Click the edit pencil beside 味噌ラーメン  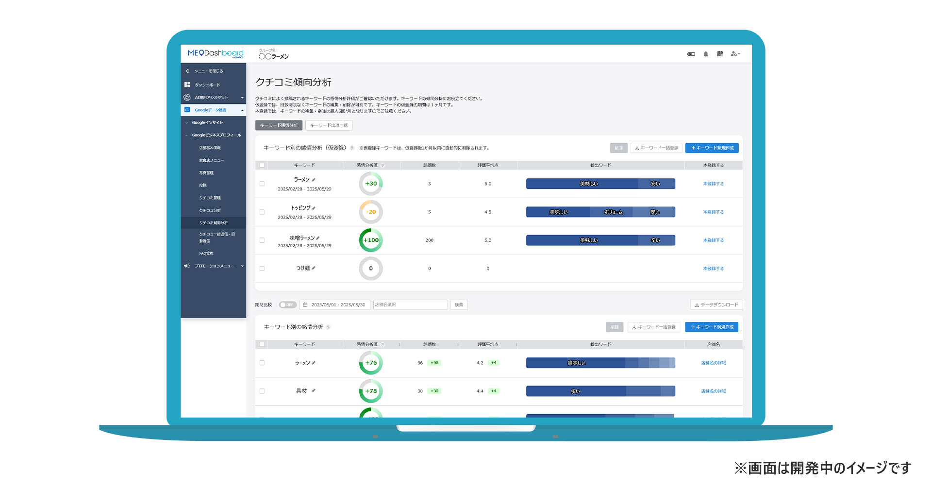click(x=318, y=238)
